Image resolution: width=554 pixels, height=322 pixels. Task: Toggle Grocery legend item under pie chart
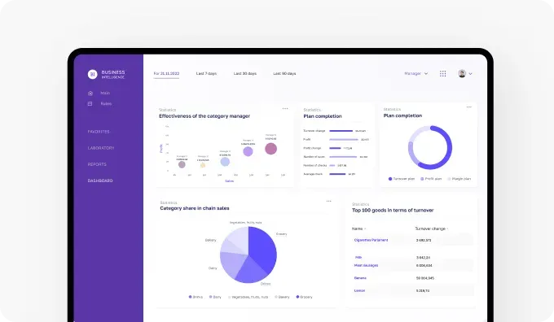304,297
